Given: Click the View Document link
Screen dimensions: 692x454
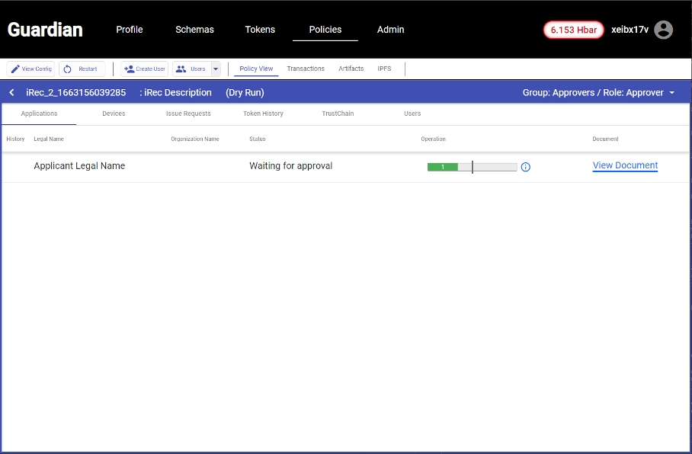Looking at the screenshot, I should tap(625, 166).
